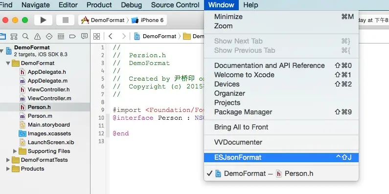Open the Breakpoint navigator
389x194 pixels.
[72, 37]
